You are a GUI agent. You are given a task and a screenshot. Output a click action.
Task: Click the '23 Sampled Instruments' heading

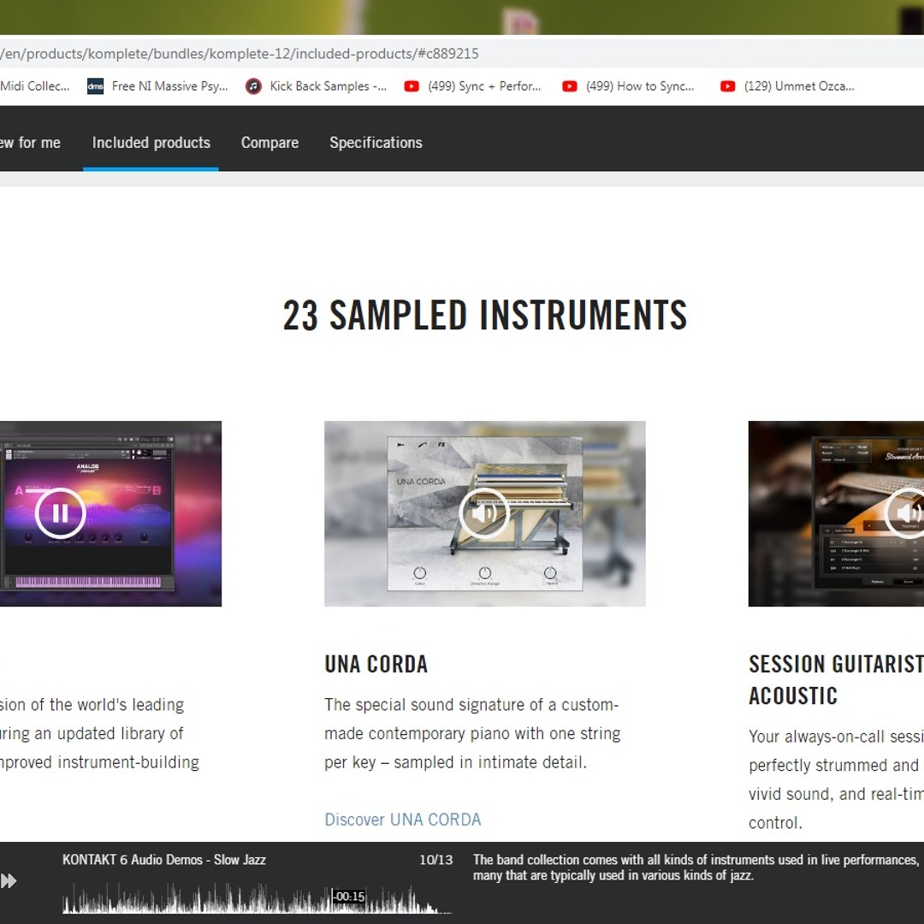tap(485, 315)
